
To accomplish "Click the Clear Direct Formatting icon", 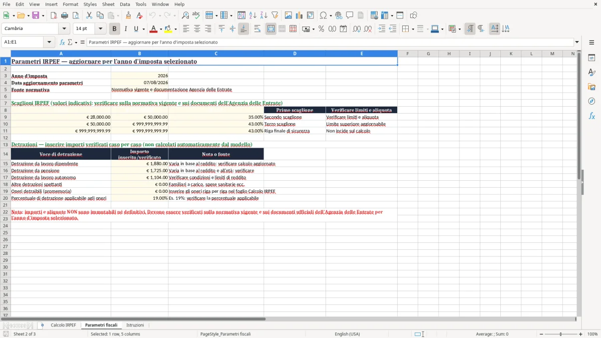I will pos(140,16).
